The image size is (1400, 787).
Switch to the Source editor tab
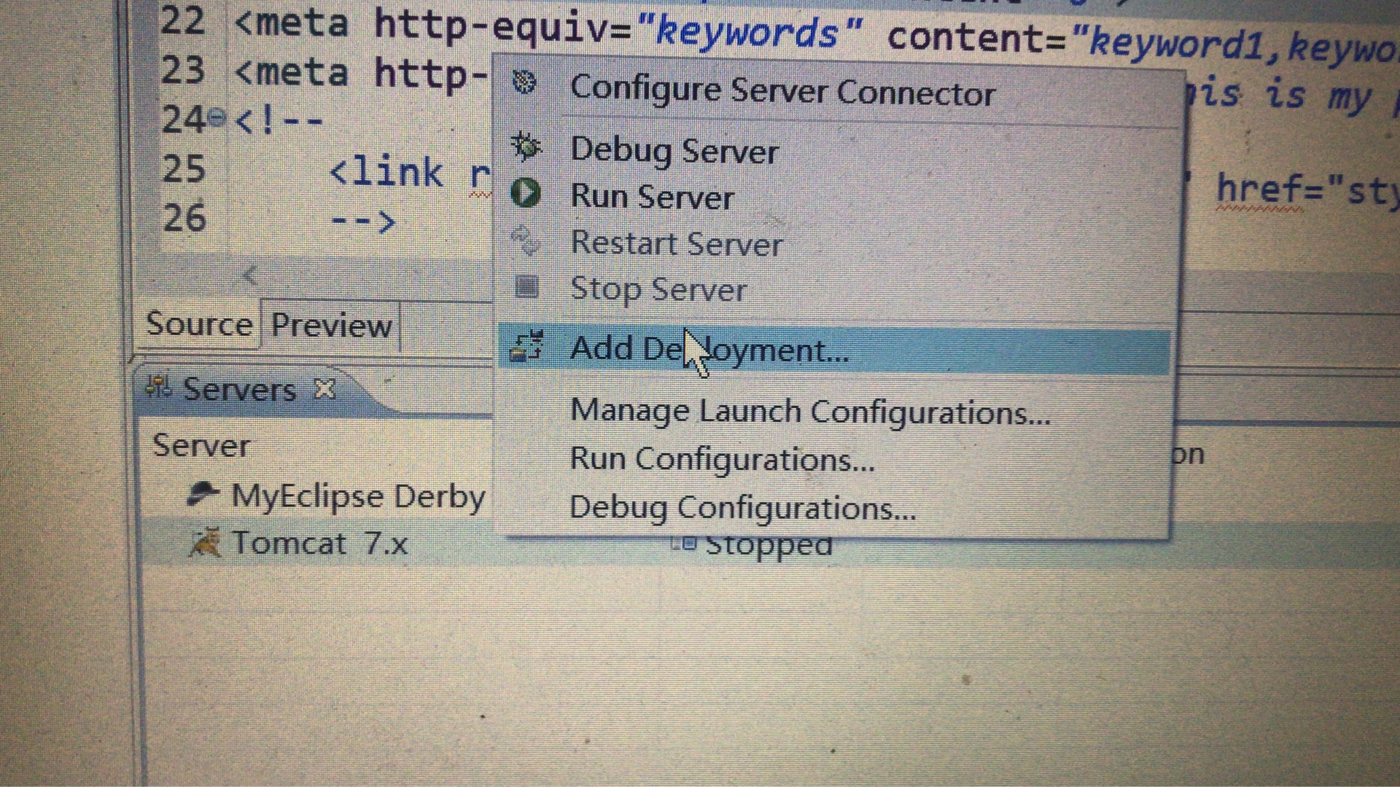[x=198, y=324]
